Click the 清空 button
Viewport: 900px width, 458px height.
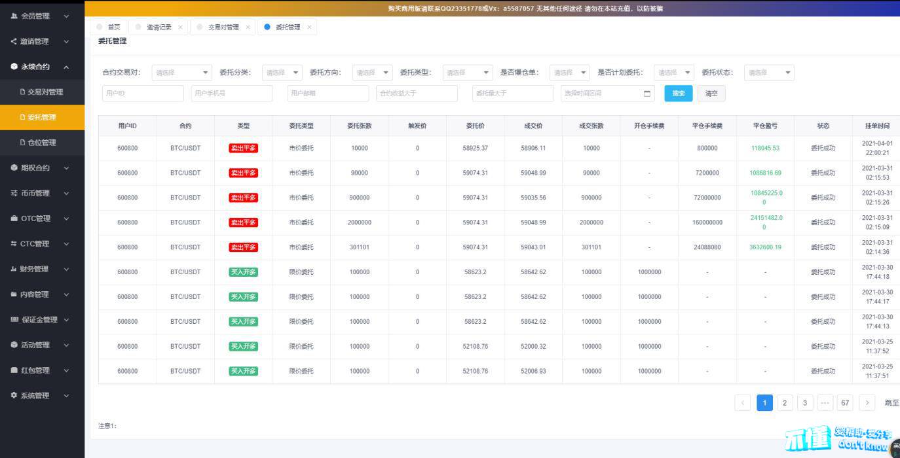(711, 94)
